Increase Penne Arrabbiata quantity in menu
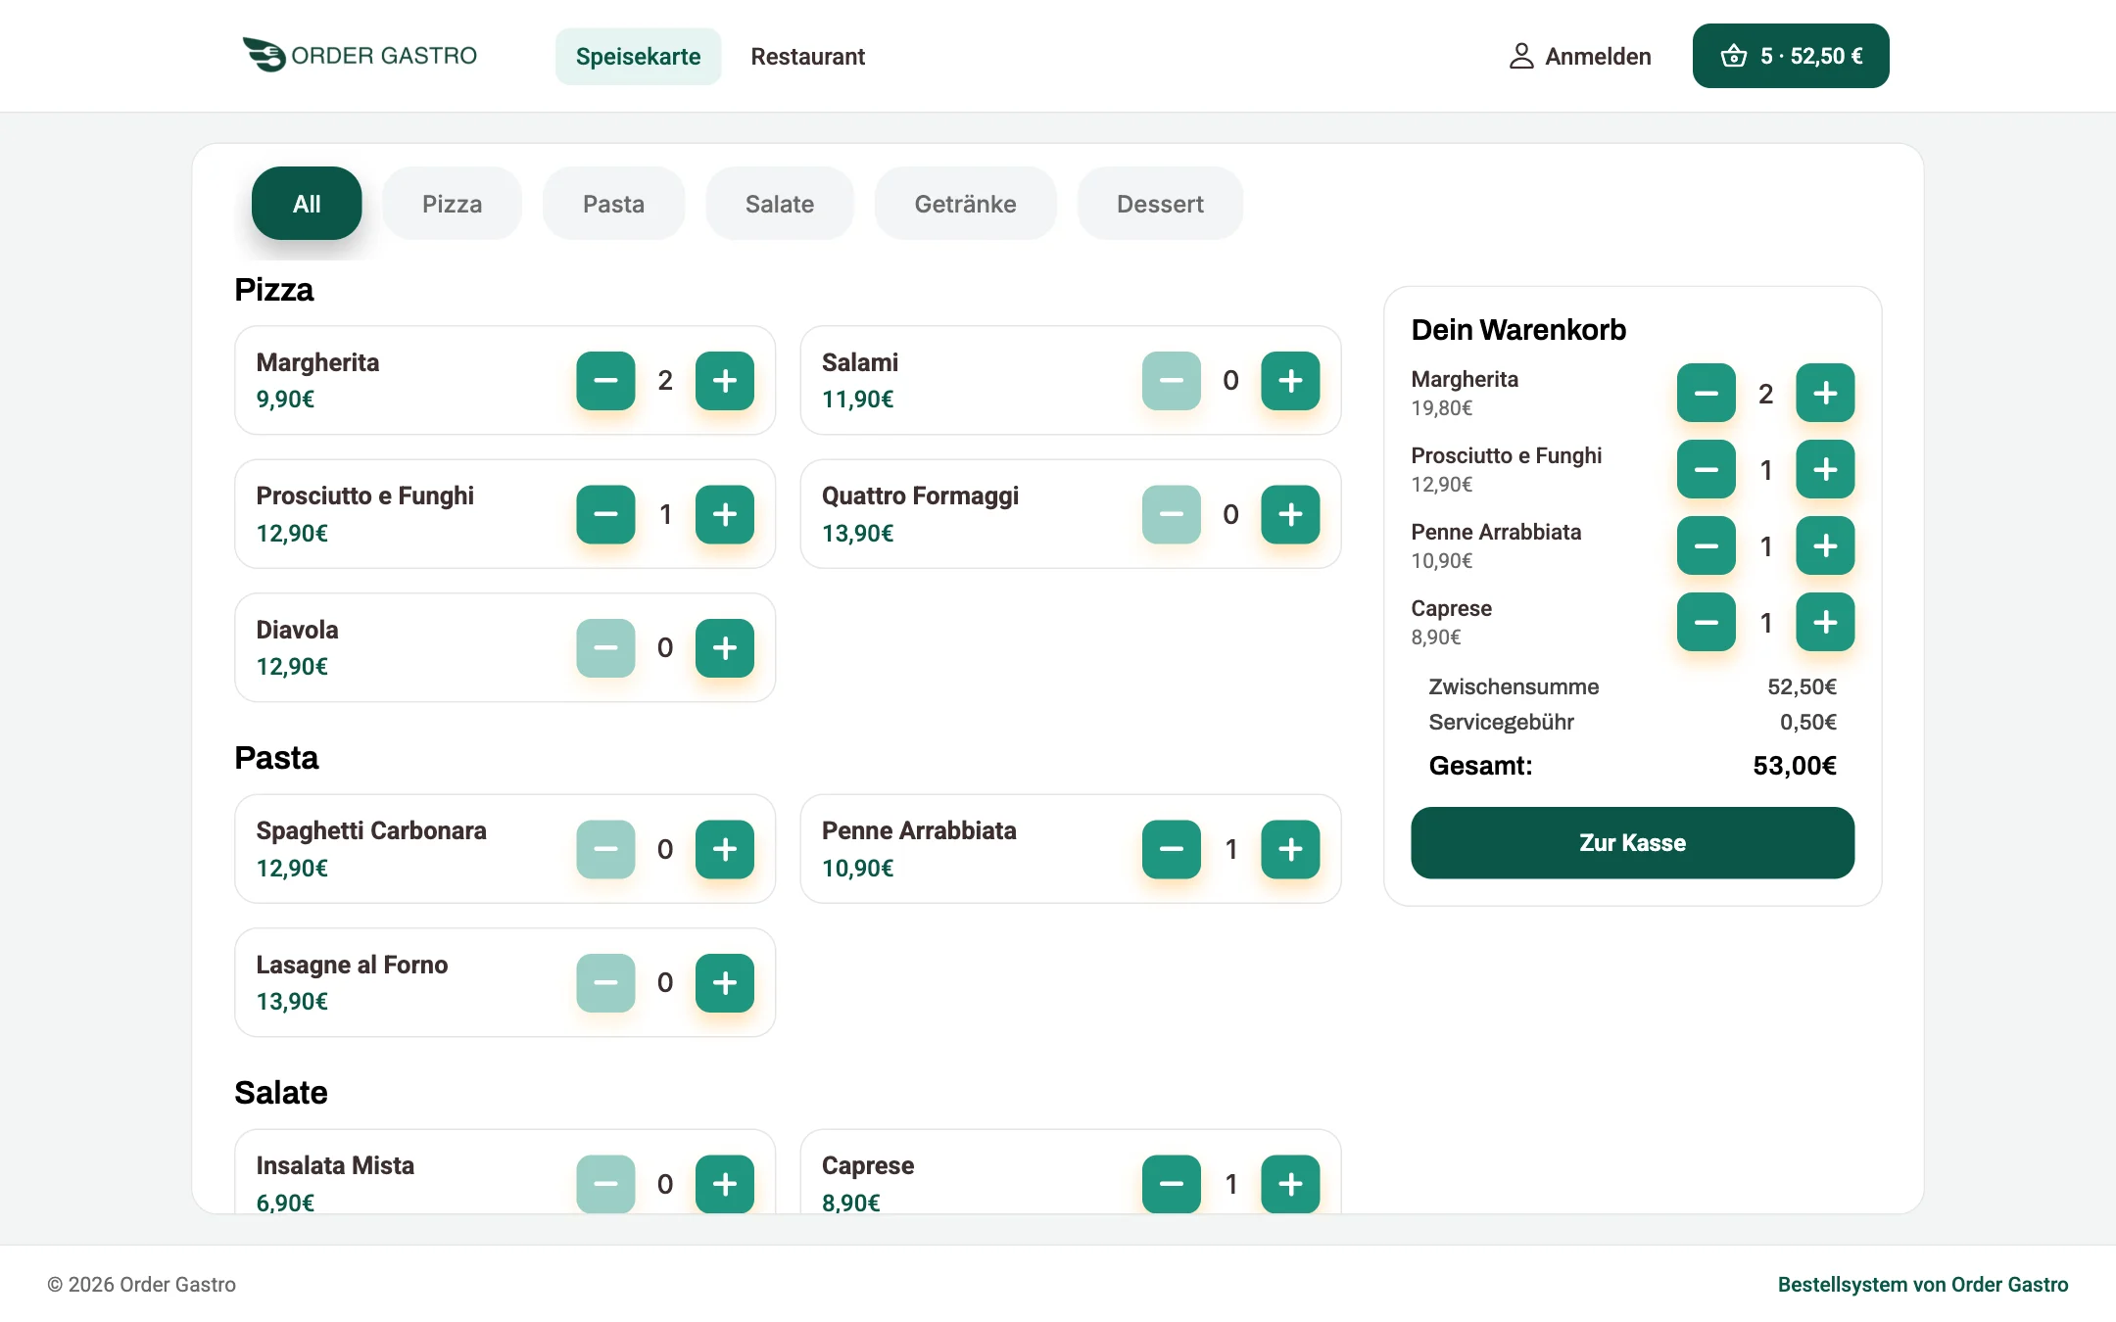This screenshot has width=2116, height=1322. 1290,849
